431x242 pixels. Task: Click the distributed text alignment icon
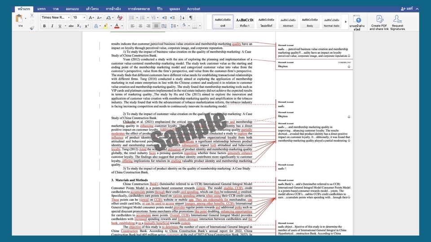[164, 26]
